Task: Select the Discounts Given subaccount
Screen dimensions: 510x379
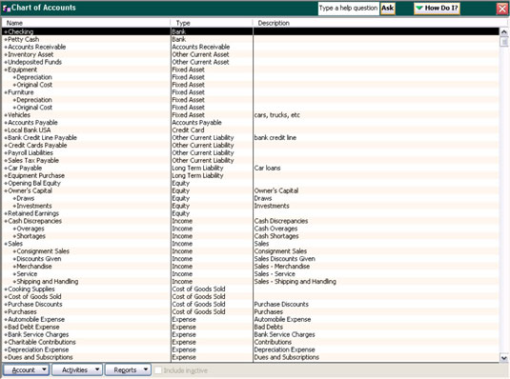Action: pyautogui.click(x=39, y=259)
